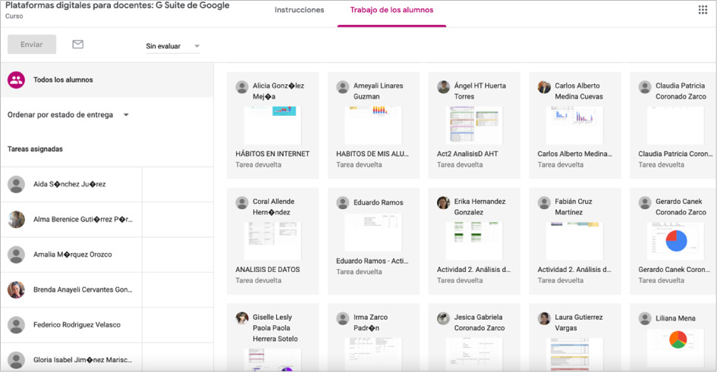This screenshot has height=372, width=717.
Task: Click Liliana Mena card avatar
Action: coord(645,318)
